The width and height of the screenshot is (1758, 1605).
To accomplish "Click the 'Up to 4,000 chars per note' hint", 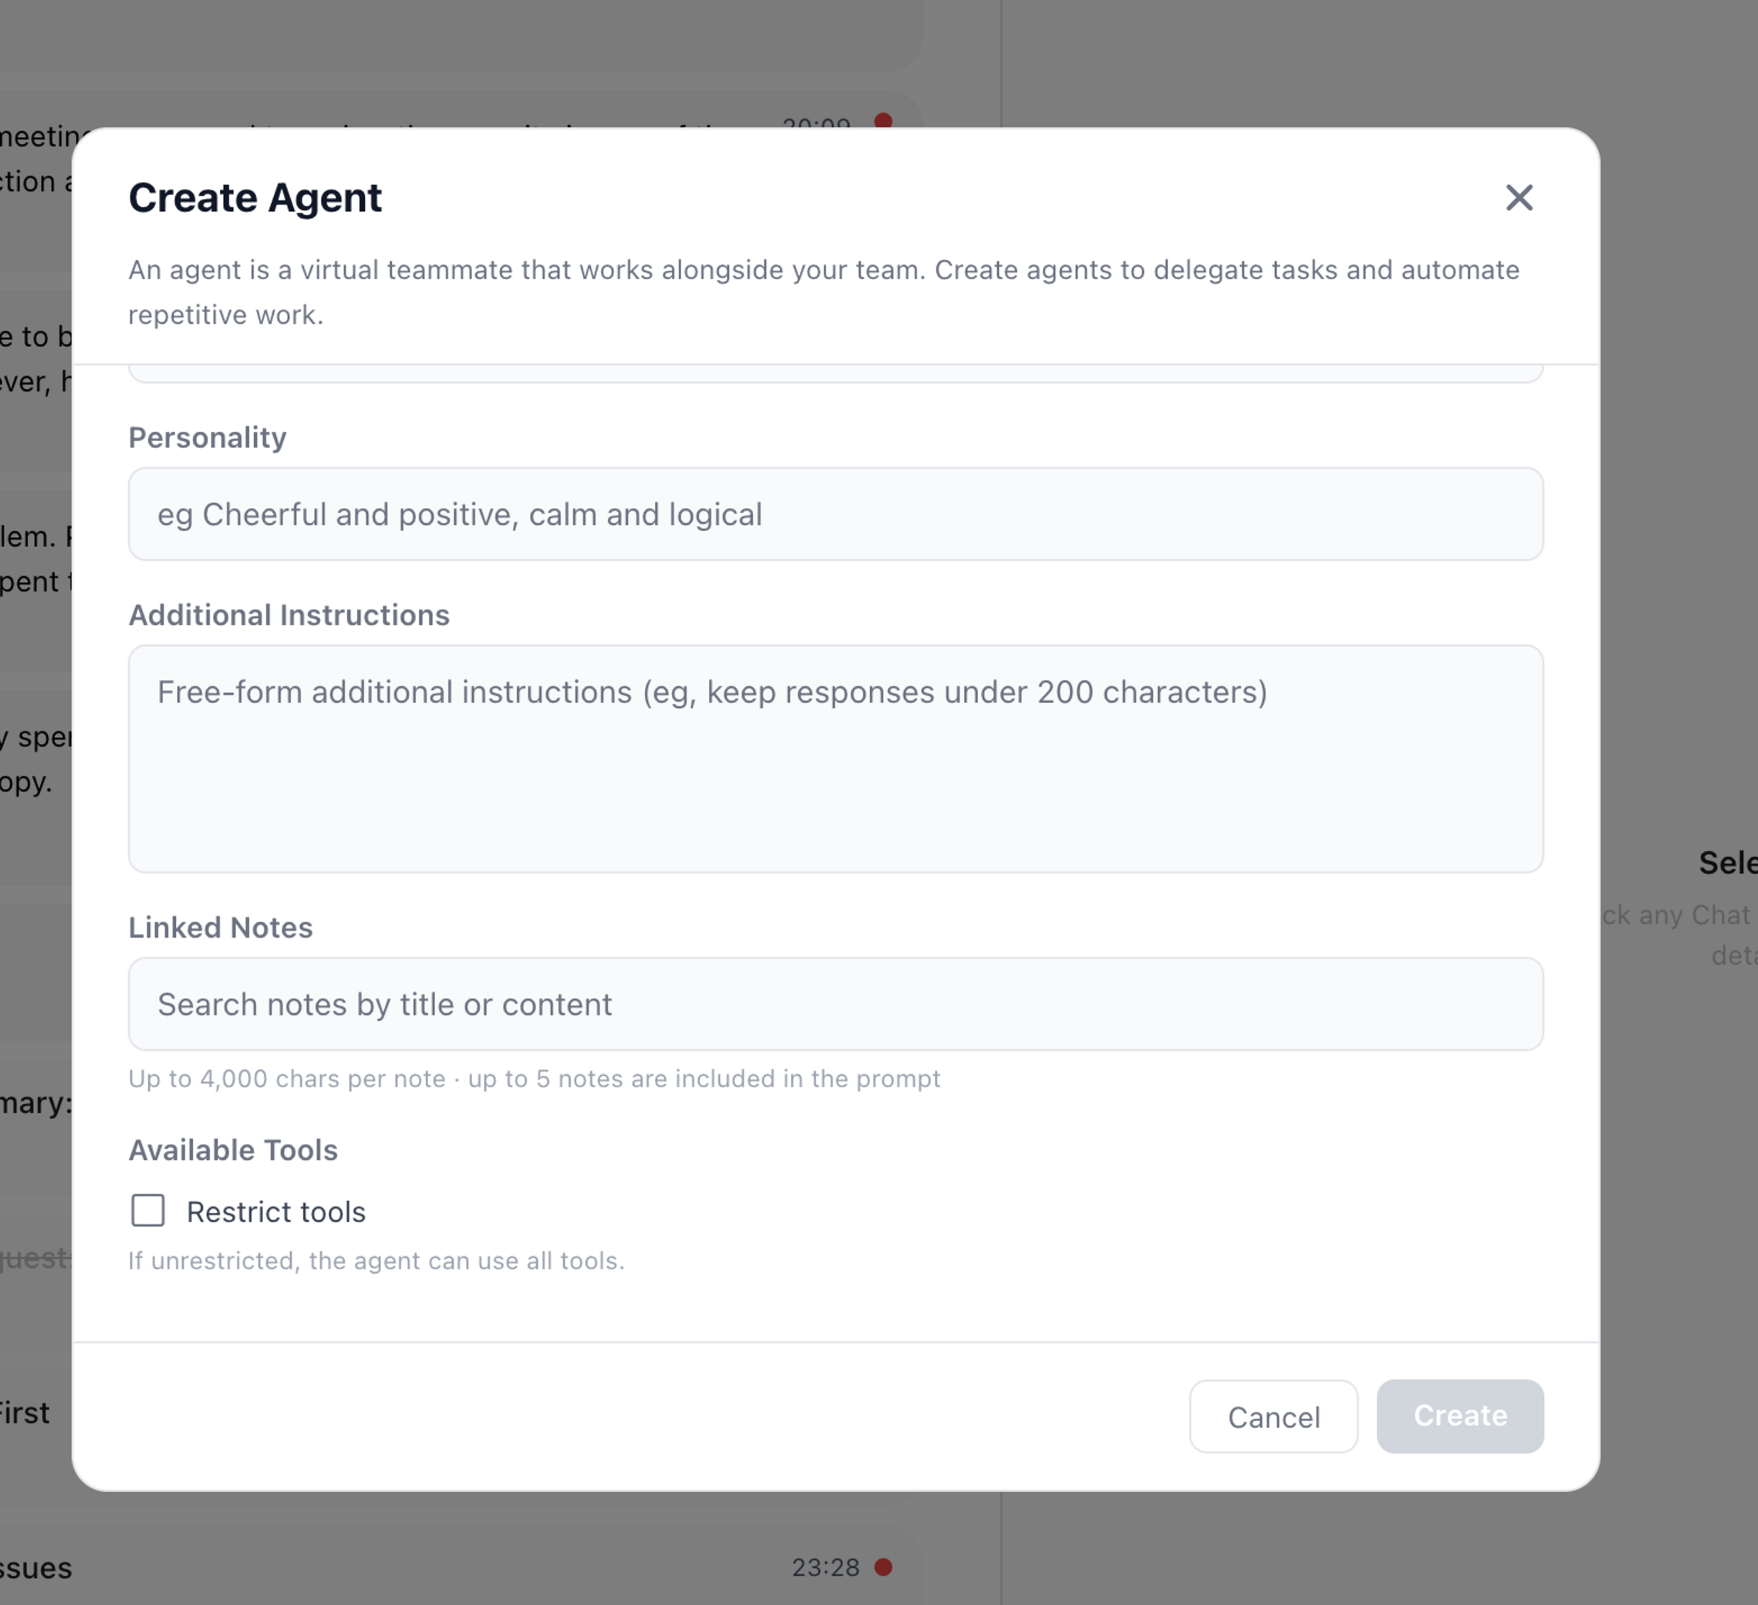I will point(534,1079).
